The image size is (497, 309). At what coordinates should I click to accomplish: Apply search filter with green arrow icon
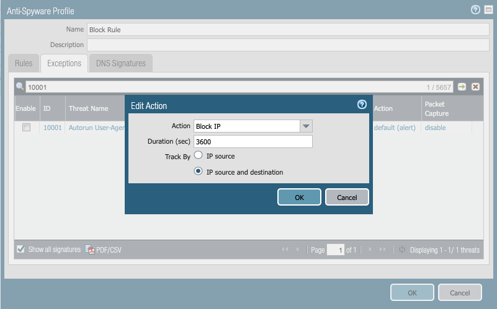point(462,87)
